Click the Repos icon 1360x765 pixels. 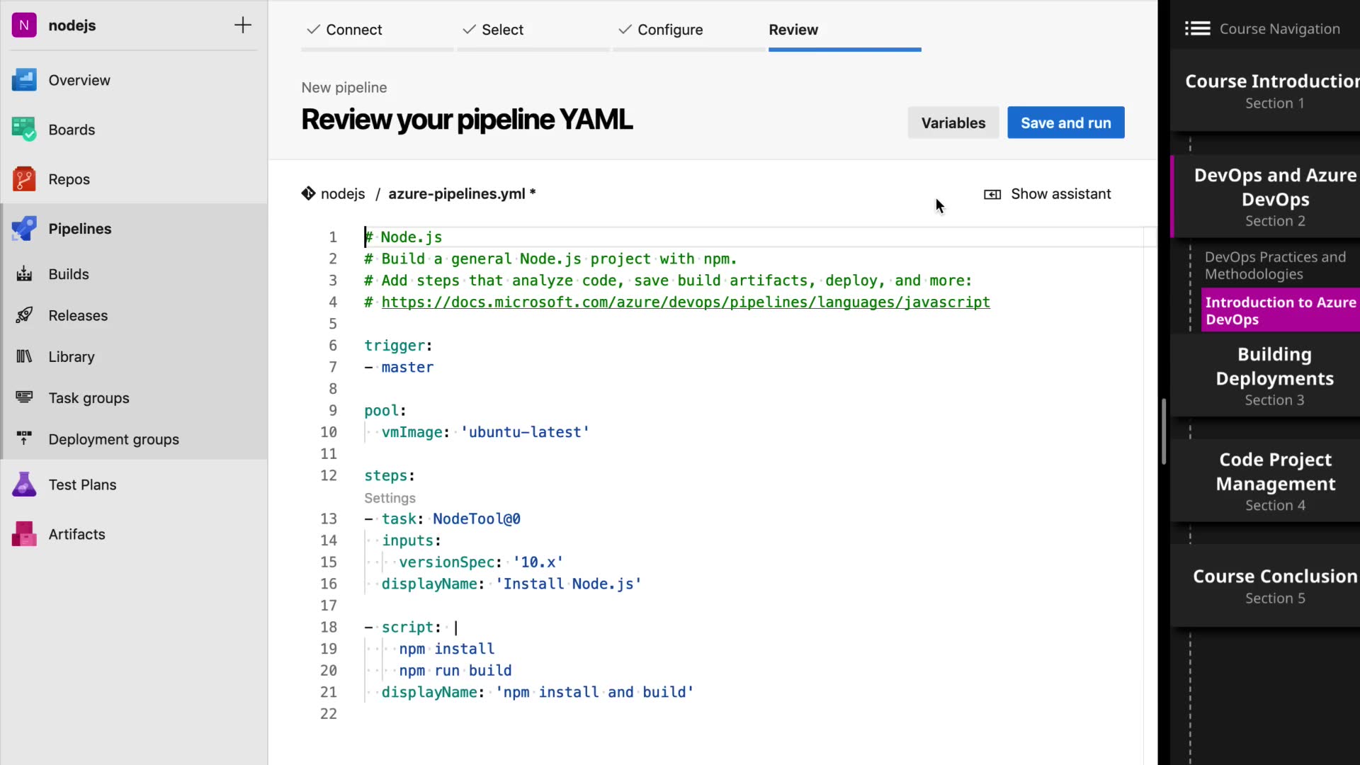coord(24,179)
